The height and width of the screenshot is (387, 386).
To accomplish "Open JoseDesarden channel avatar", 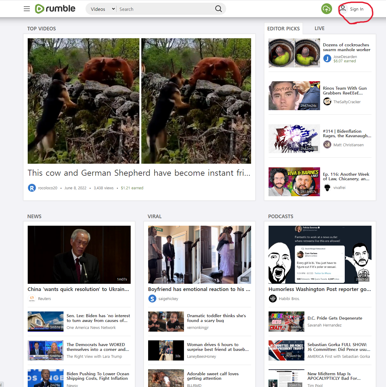I will tap(327, 59).
